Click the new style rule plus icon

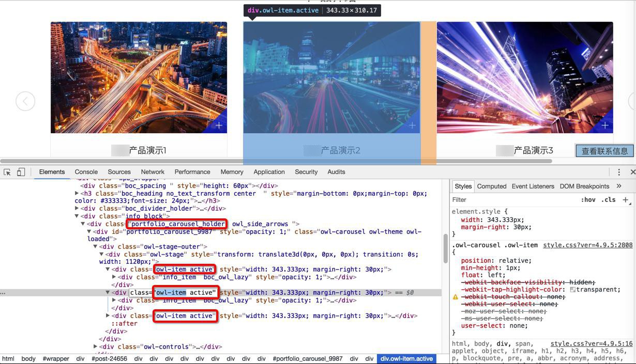pyautogui.click(x=625, y=200)
